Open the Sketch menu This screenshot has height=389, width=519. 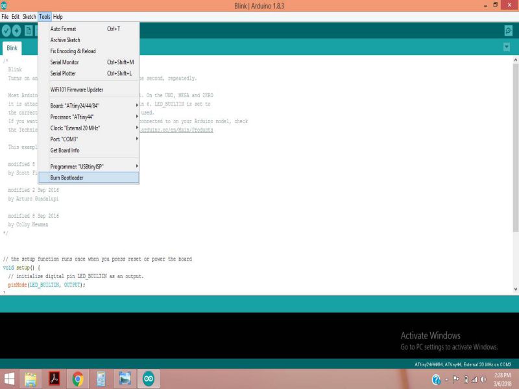pos(29,17)
